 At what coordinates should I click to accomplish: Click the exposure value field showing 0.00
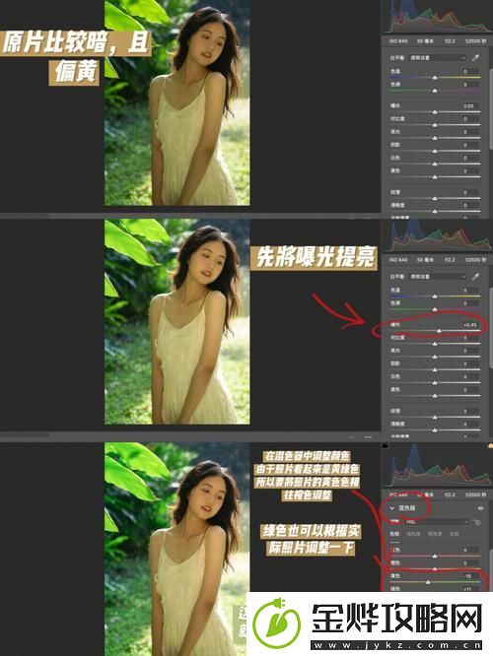470,105
